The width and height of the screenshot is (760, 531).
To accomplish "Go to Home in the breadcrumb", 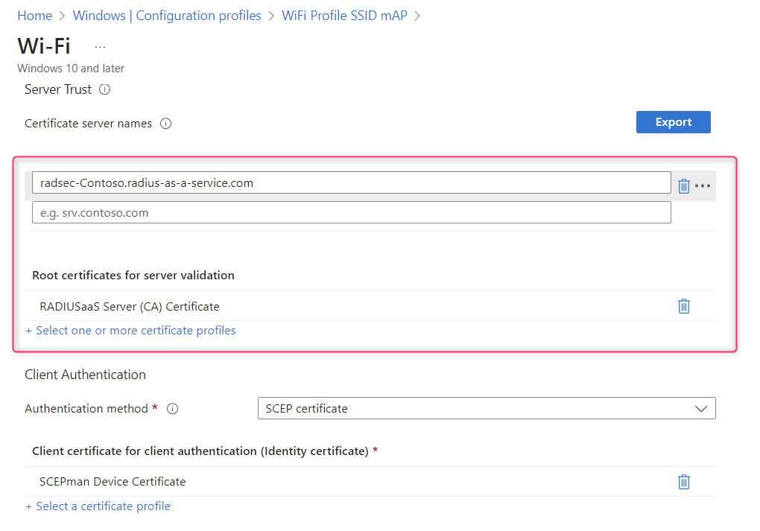I will click(34, 16).
